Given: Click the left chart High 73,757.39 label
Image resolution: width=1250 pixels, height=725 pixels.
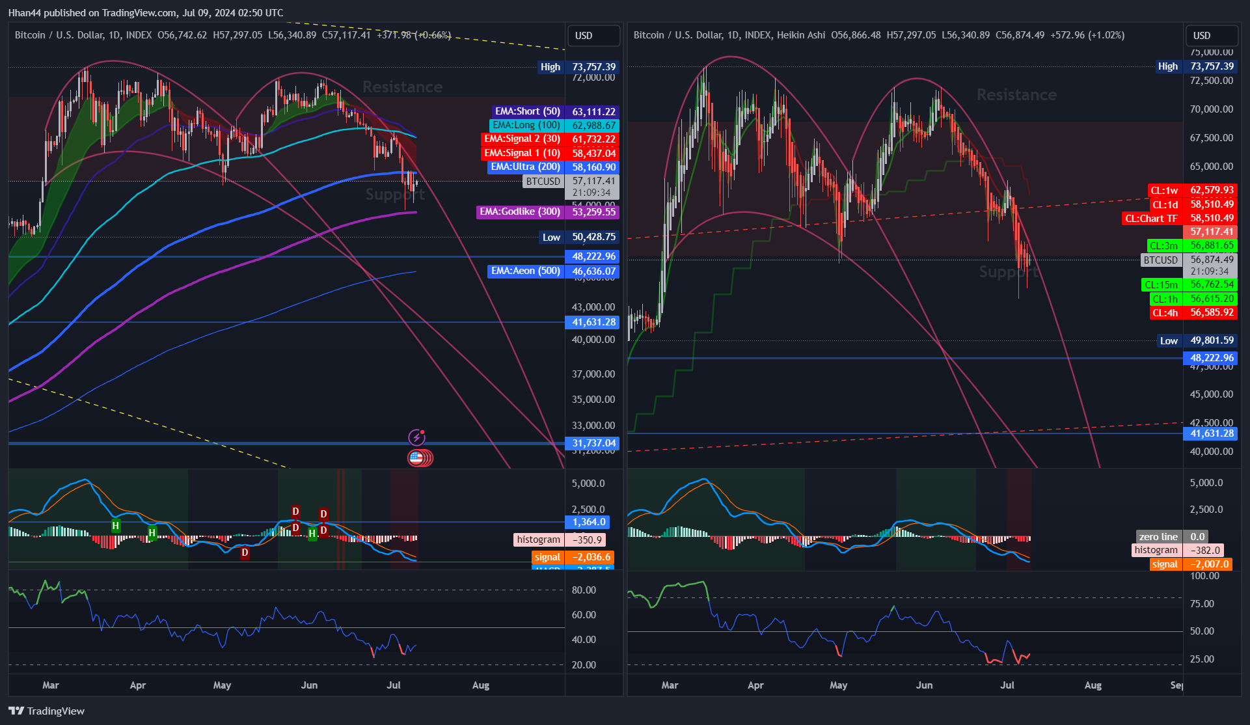Looking at the screenshot, I should pyautogui.click(x=578, y=67).
